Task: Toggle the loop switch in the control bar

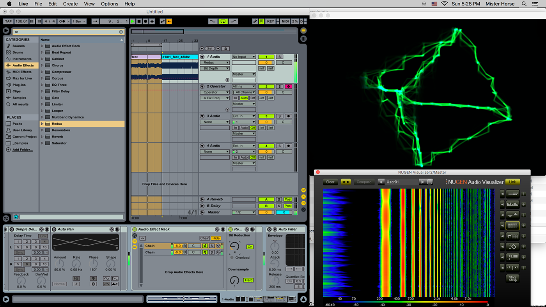Action: [x=223, y=21]
